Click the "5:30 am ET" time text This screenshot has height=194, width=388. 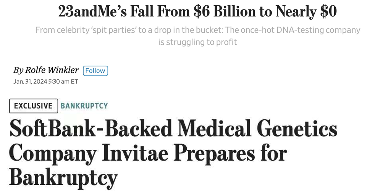click(63, 81)
